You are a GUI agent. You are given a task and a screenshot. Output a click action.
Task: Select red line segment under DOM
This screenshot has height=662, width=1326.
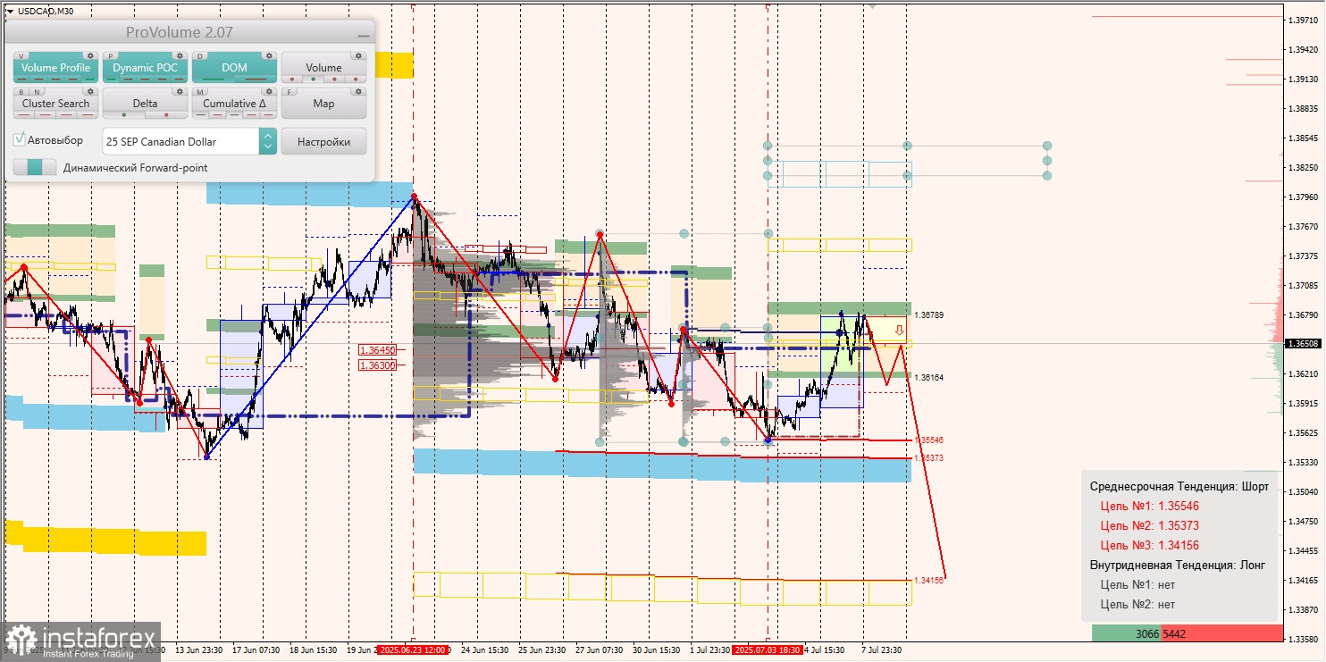(255, 80)
